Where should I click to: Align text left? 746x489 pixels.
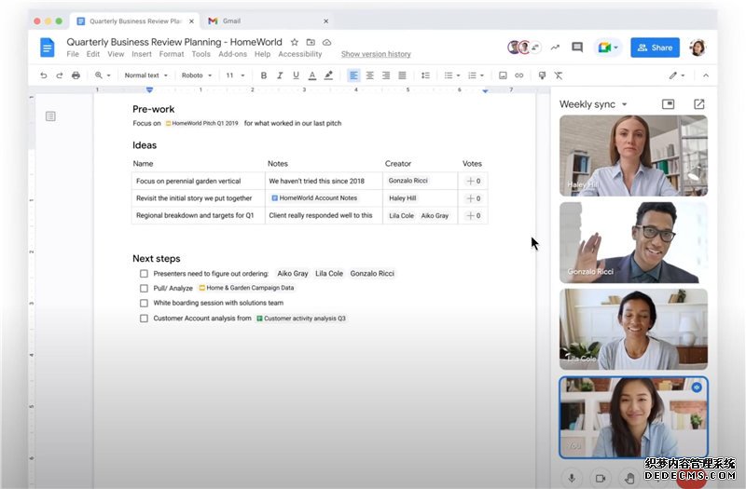[353, 75]
